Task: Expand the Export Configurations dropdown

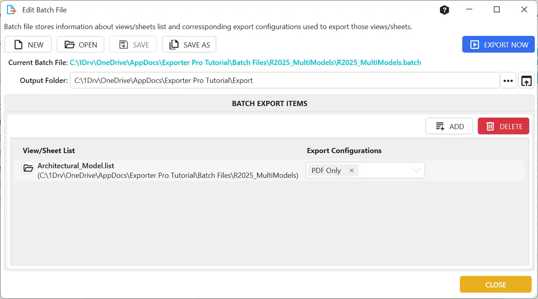Action: coord(416,170)
